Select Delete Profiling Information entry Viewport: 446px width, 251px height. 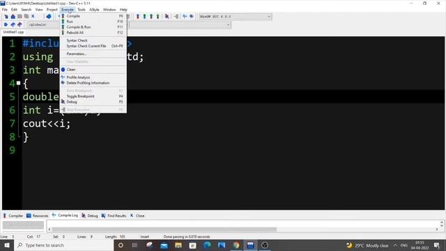coord(93,83)
